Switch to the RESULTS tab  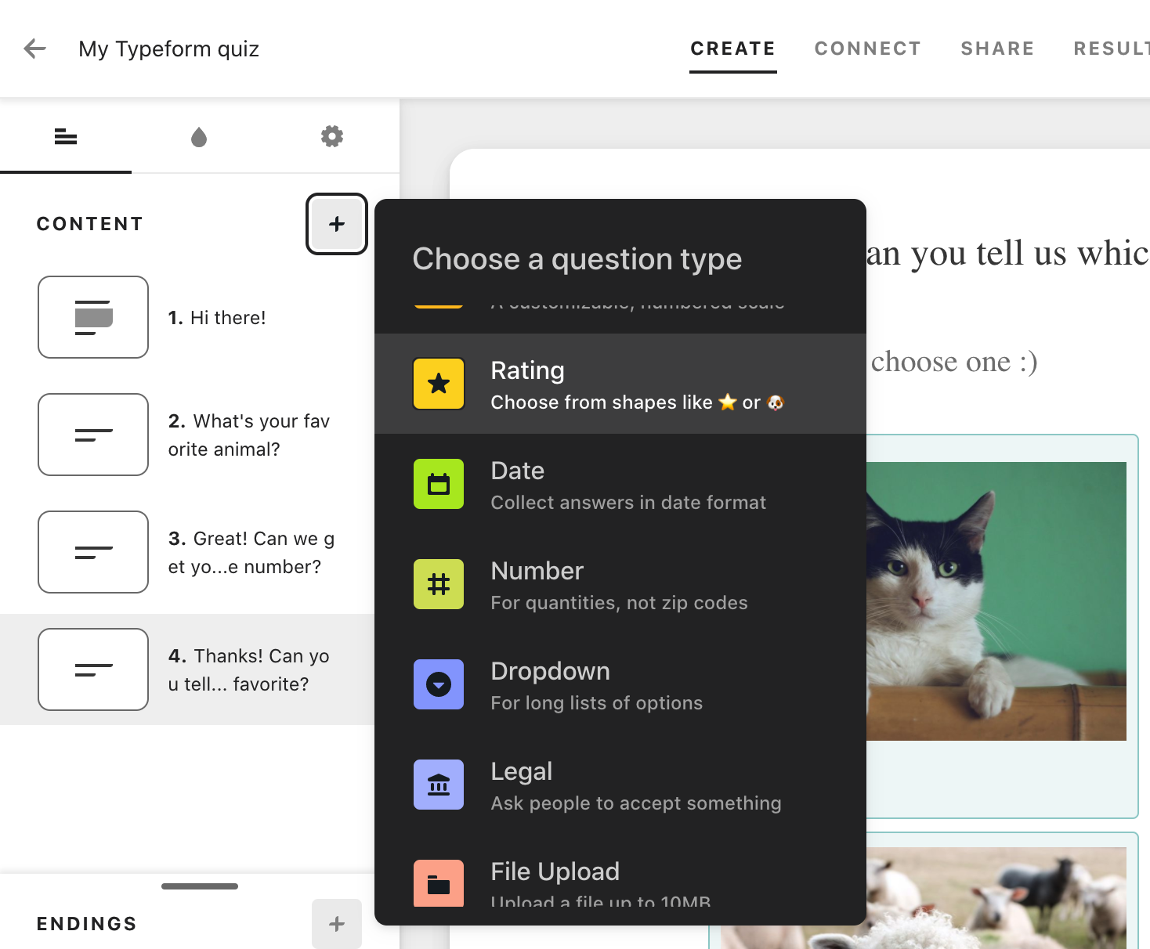pos(1112,49)
